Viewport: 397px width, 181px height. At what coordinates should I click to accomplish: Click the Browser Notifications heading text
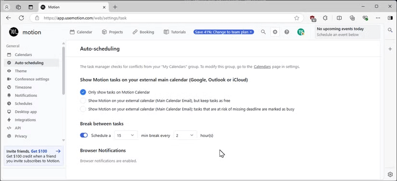click(x=103, y=150)
